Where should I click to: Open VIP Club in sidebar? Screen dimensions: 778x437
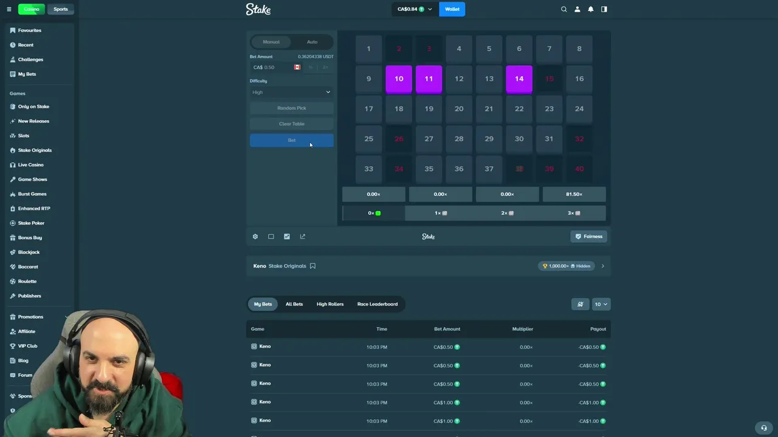(x=27, y=346)
